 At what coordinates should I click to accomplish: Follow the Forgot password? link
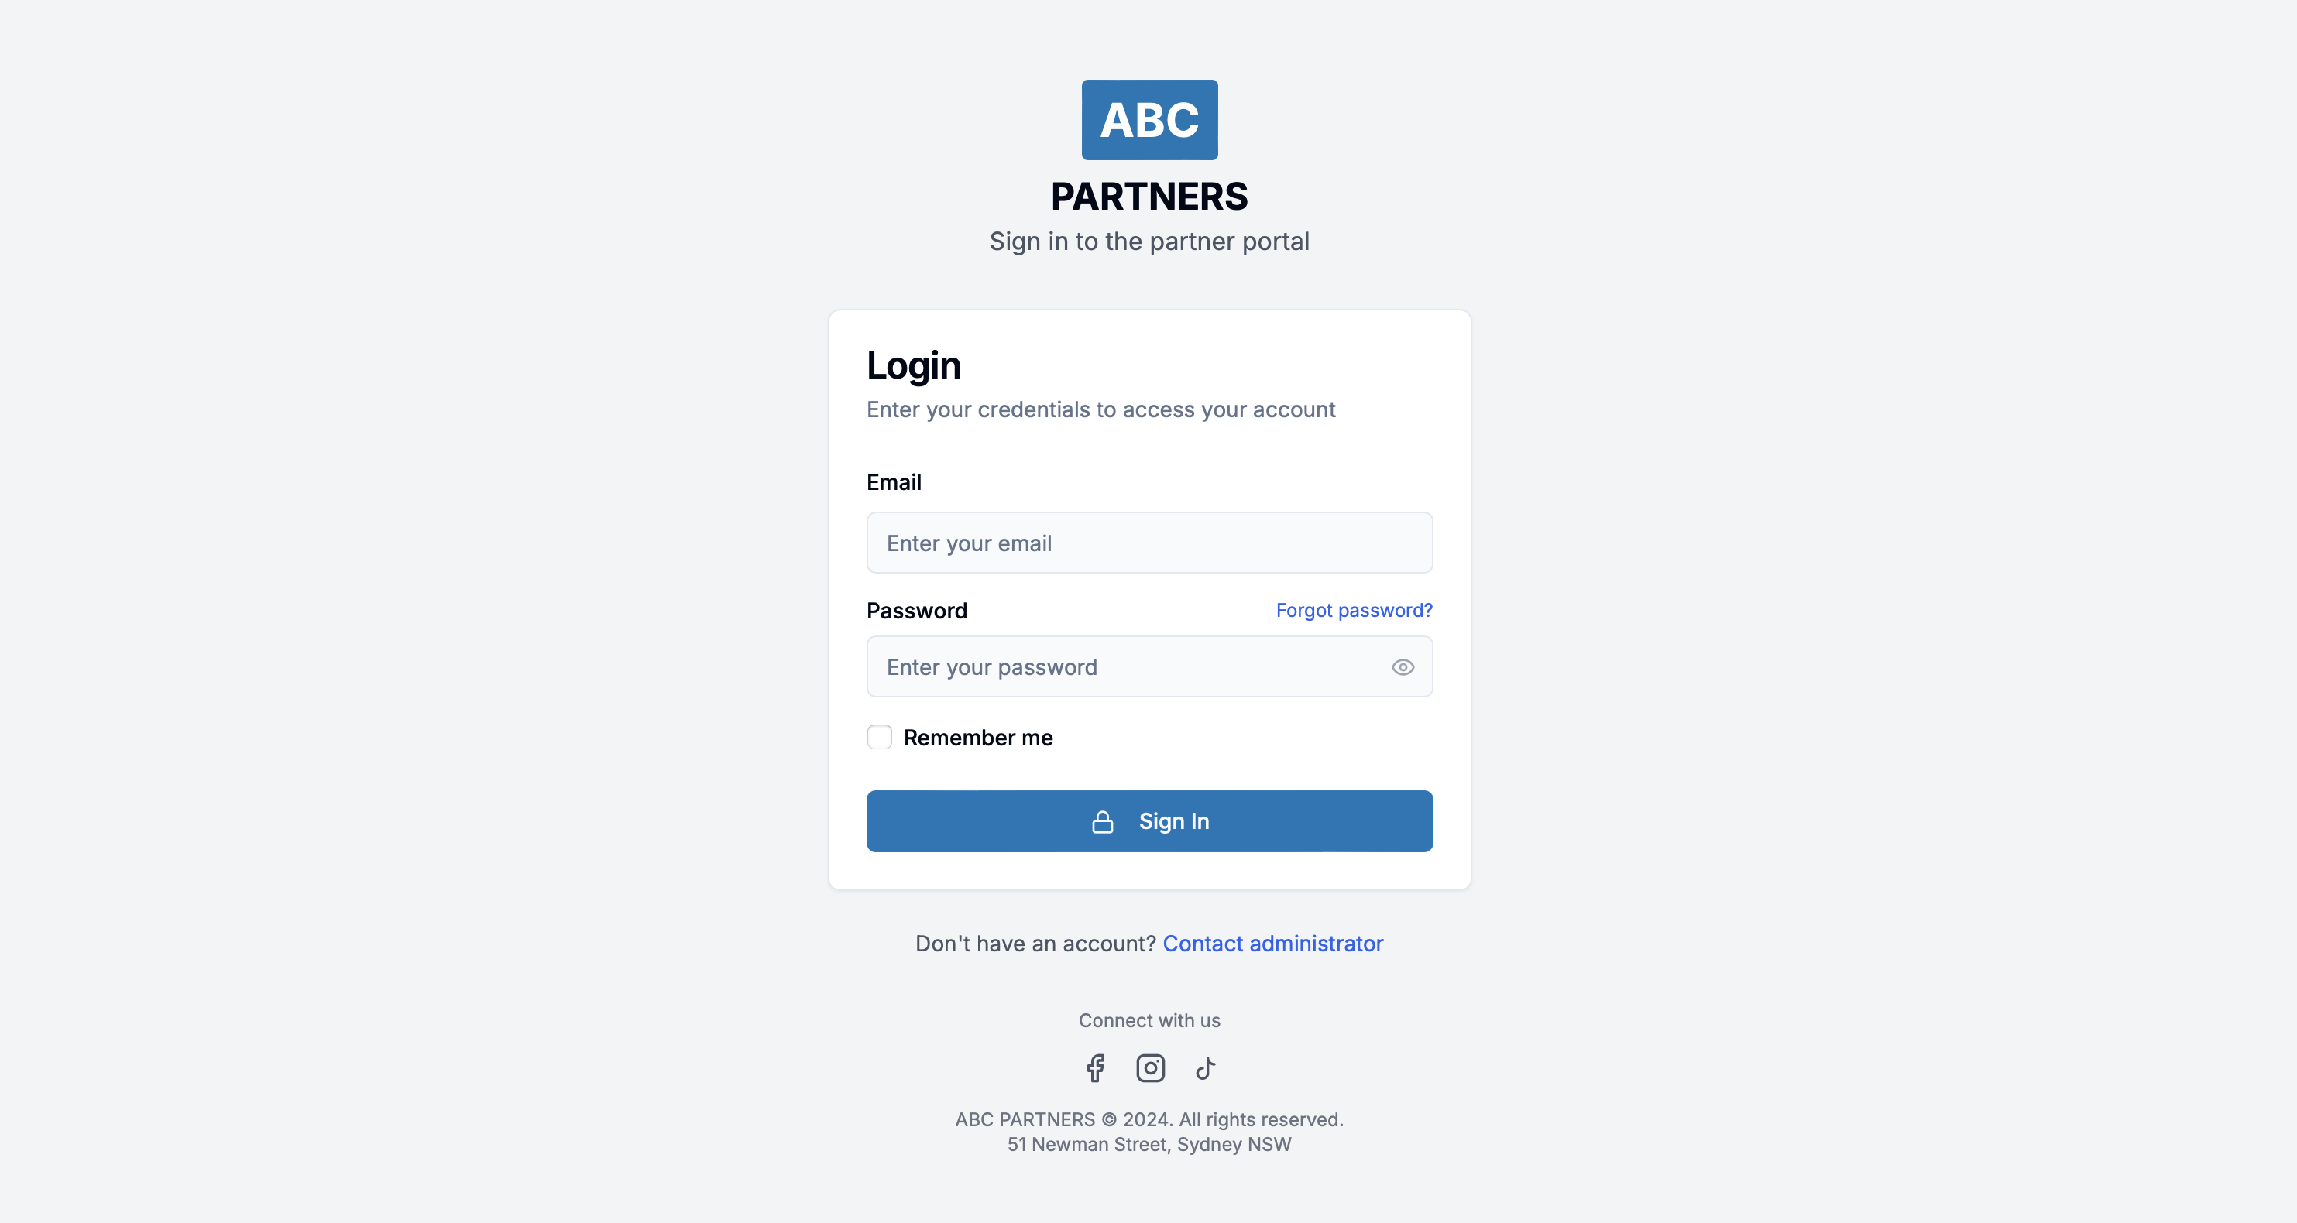(x=1354, y=611)
